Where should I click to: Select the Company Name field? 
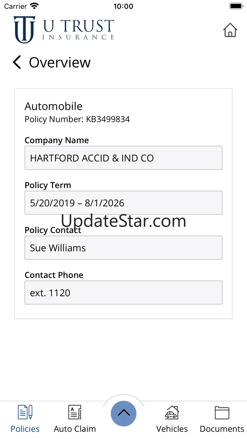coord(123,158)
